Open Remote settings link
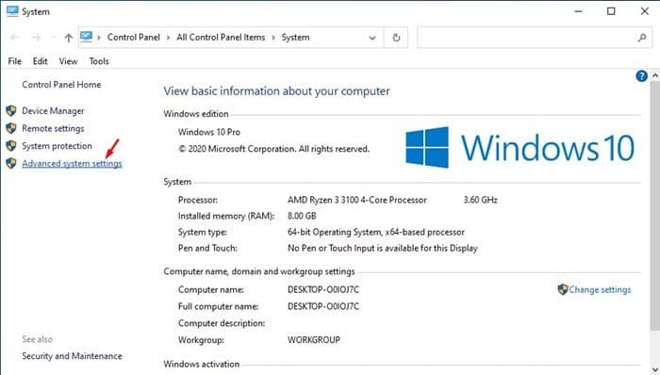 (53, 129)
